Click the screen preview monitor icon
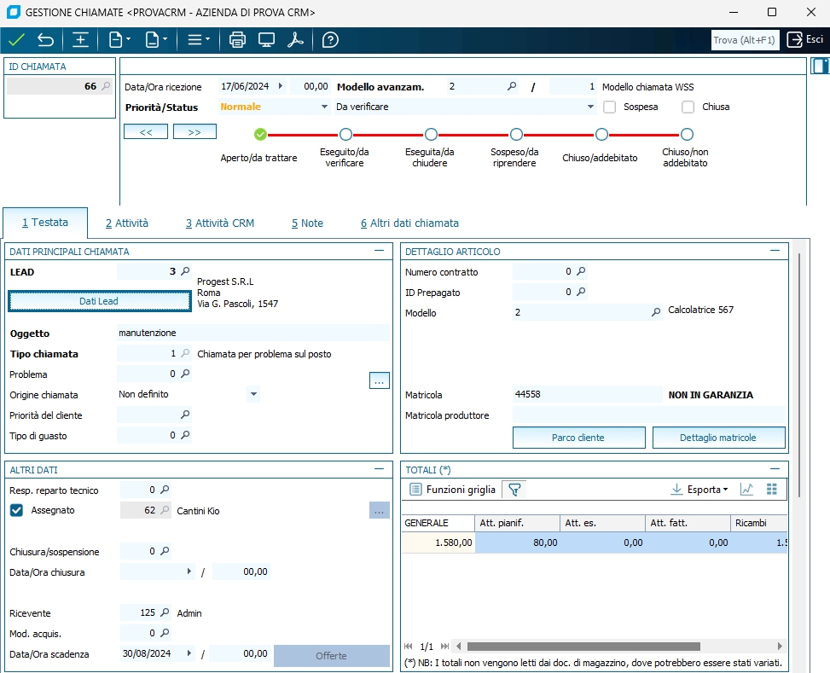 point(266,40)
